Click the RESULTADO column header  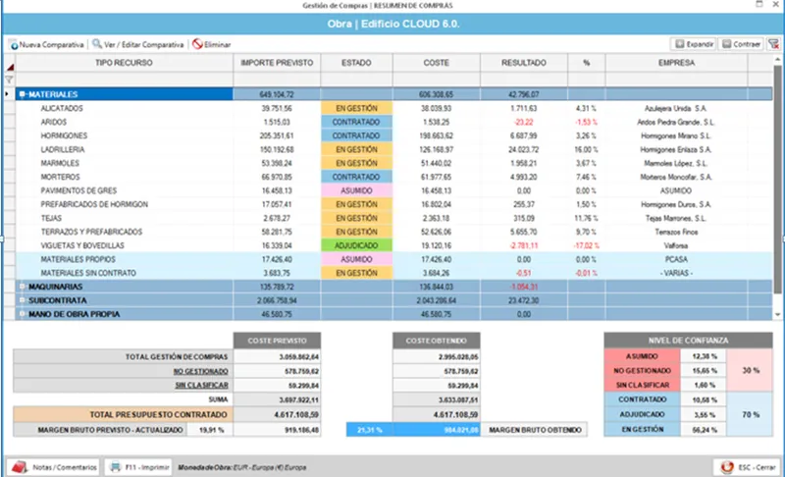(524, 63)
